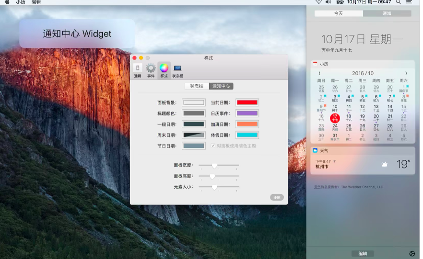Click the 面板宽度 slider track

(219, 165)
